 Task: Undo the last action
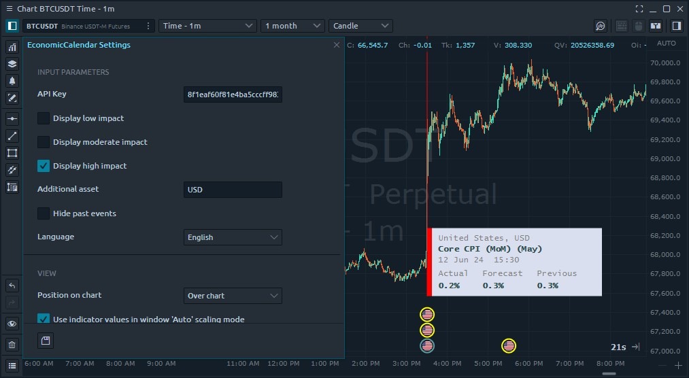point(12,286)
